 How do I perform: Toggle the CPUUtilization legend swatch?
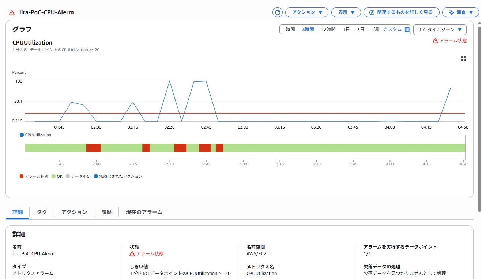[x=22, y=135]
